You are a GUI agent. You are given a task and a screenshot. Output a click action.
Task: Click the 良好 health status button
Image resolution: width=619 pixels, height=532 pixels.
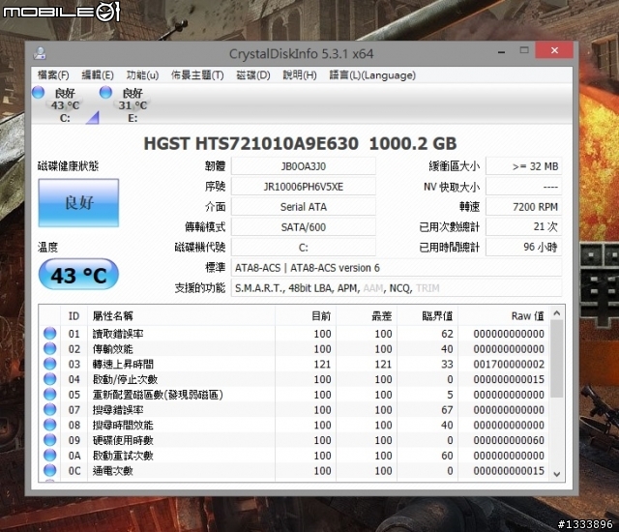(x=78, y=203)
